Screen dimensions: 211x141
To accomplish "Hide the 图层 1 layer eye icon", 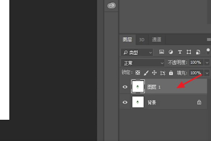I will pos(125,87).
